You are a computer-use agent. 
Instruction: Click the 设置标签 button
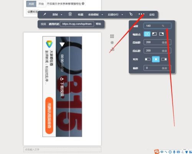click(33, 12)
